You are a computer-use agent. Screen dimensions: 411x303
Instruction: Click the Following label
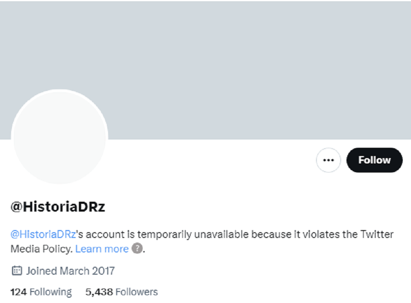tap(51, 292)
